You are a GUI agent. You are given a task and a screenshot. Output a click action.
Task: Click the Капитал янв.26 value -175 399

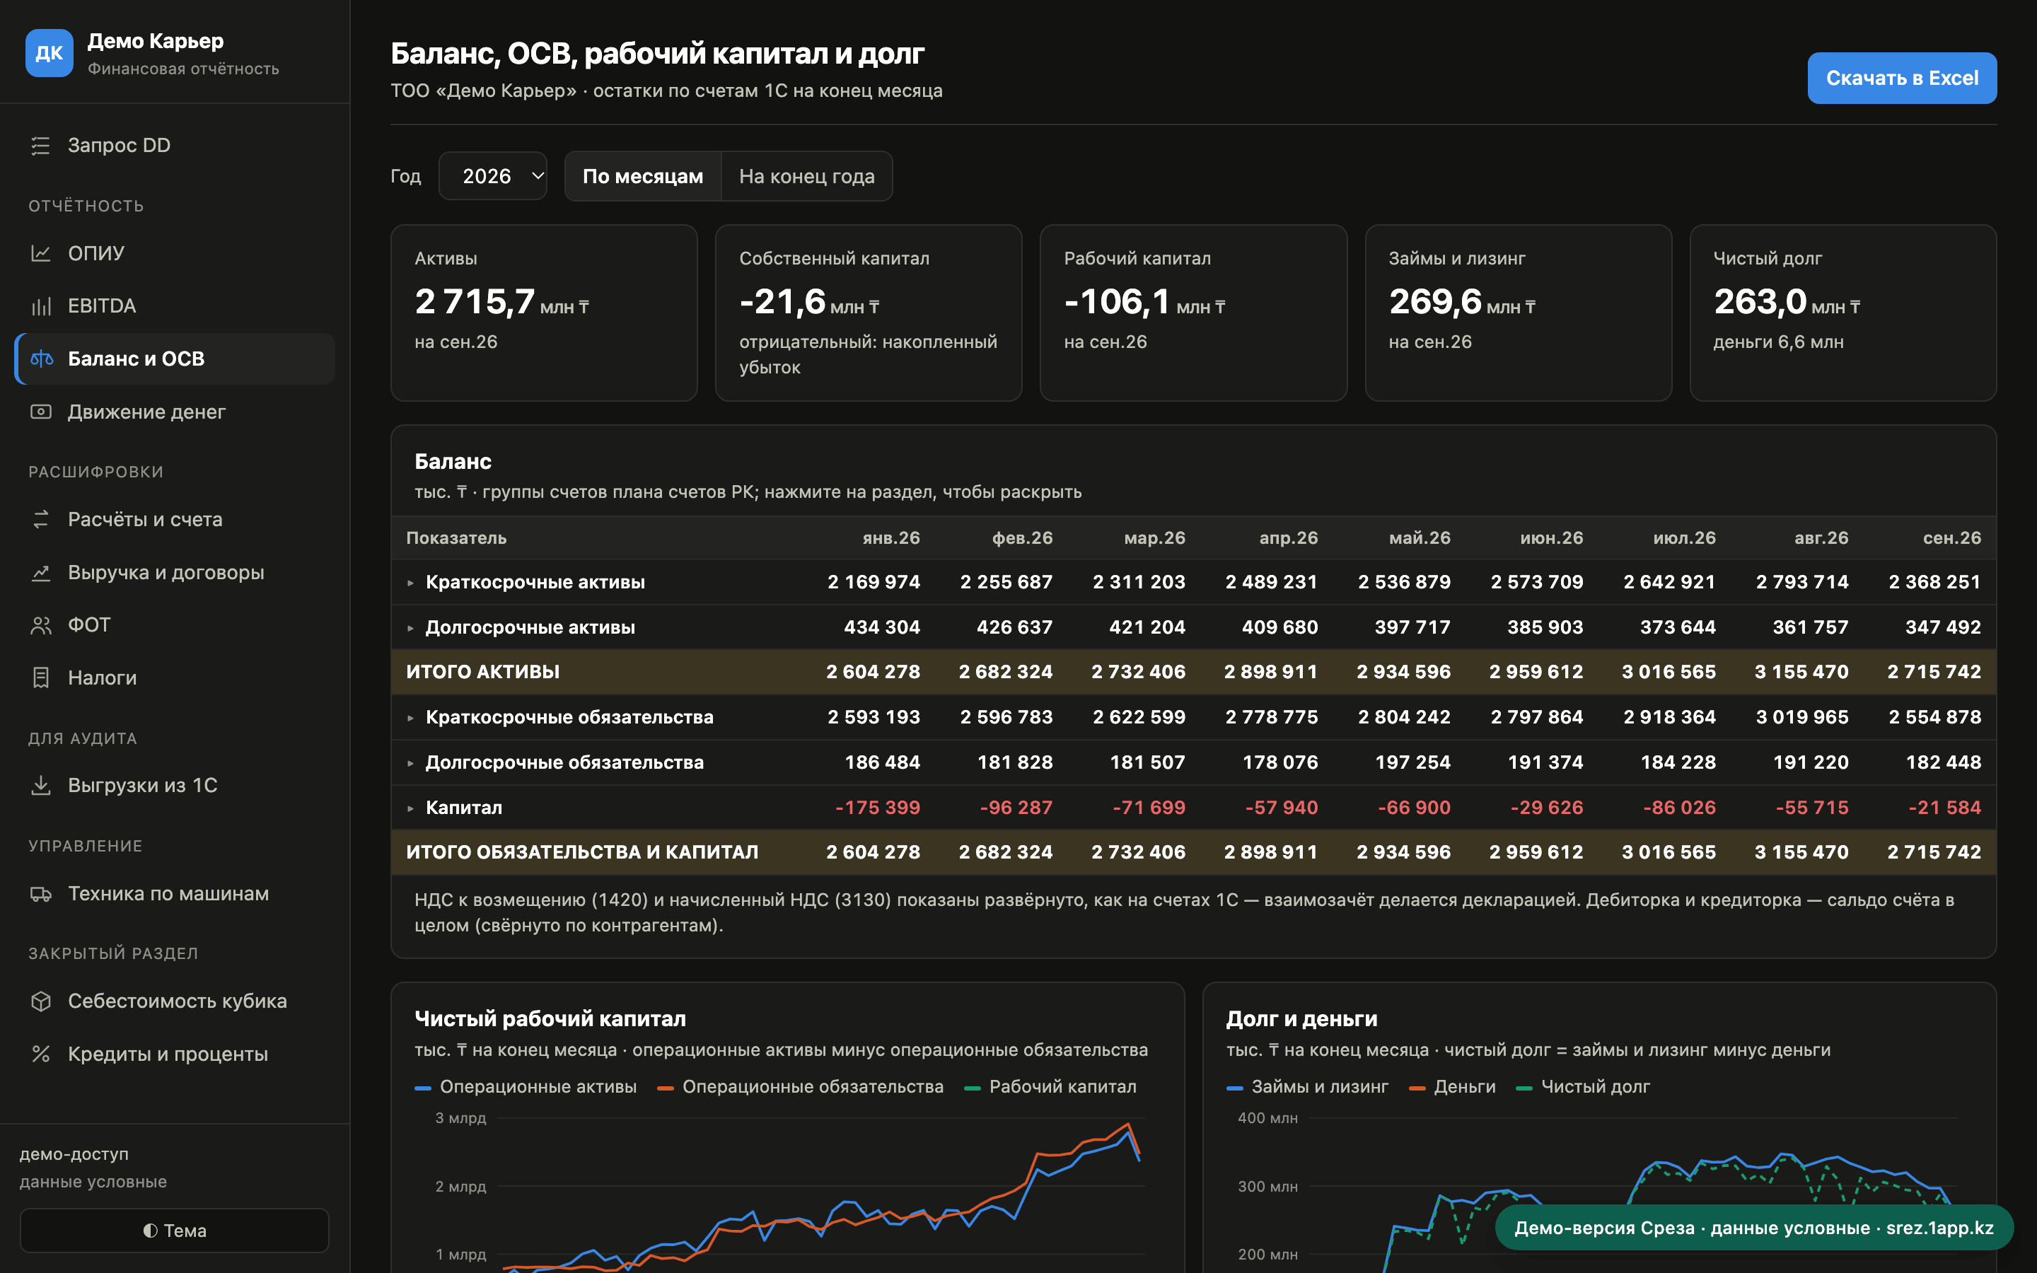[x=877, y=808]
